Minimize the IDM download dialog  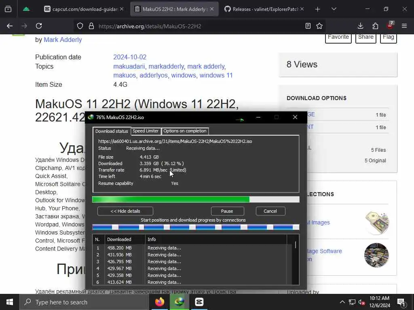258,117
